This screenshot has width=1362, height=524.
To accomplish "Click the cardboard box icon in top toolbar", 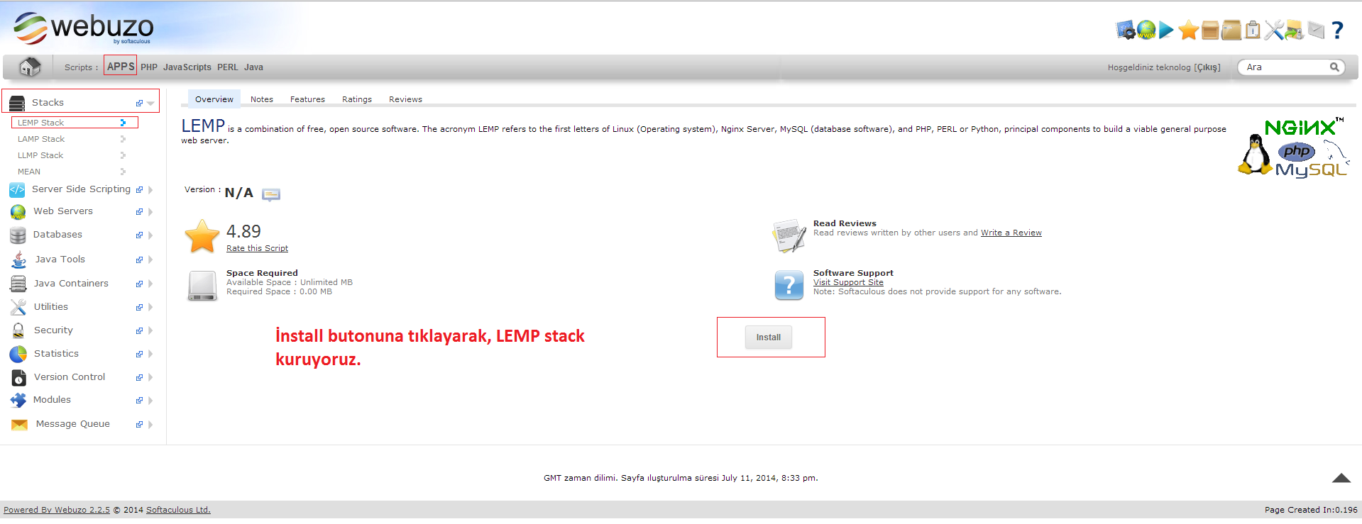I will point(1231,30).
